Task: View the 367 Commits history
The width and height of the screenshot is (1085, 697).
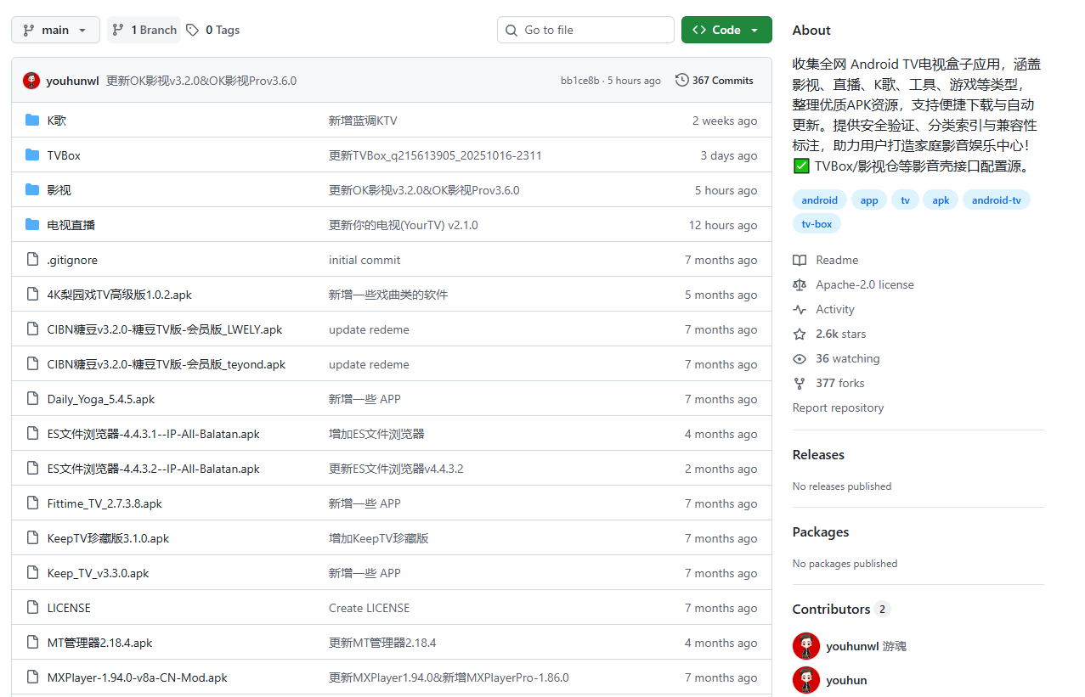Action: point(721,79)
